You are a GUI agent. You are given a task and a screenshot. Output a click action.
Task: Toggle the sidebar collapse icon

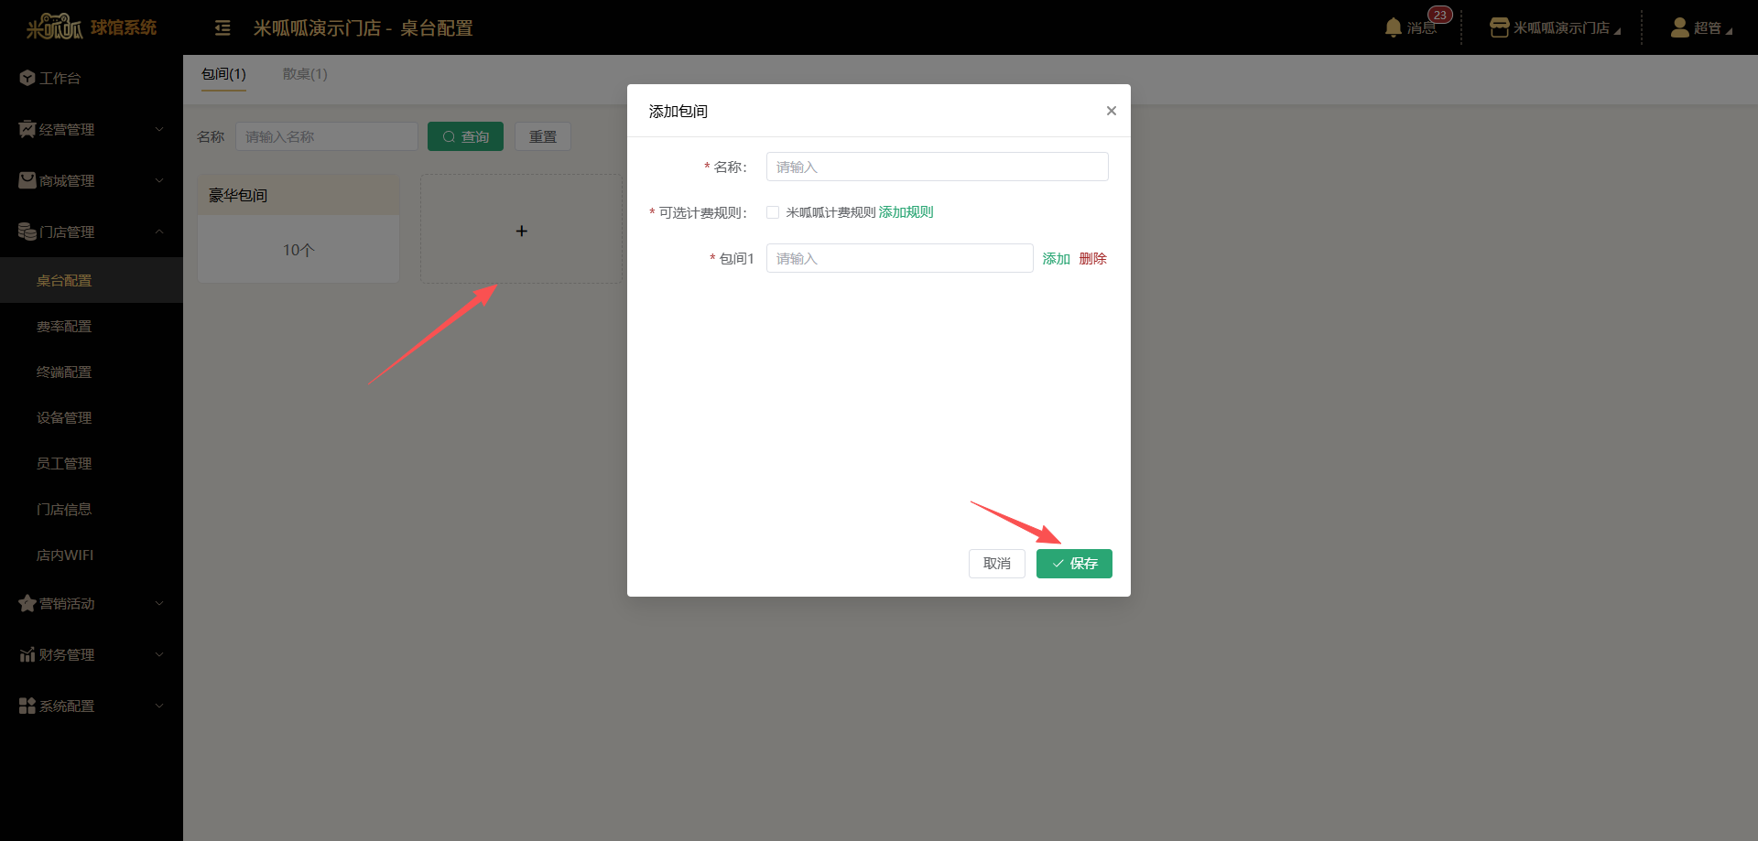(x=222, y=28)
